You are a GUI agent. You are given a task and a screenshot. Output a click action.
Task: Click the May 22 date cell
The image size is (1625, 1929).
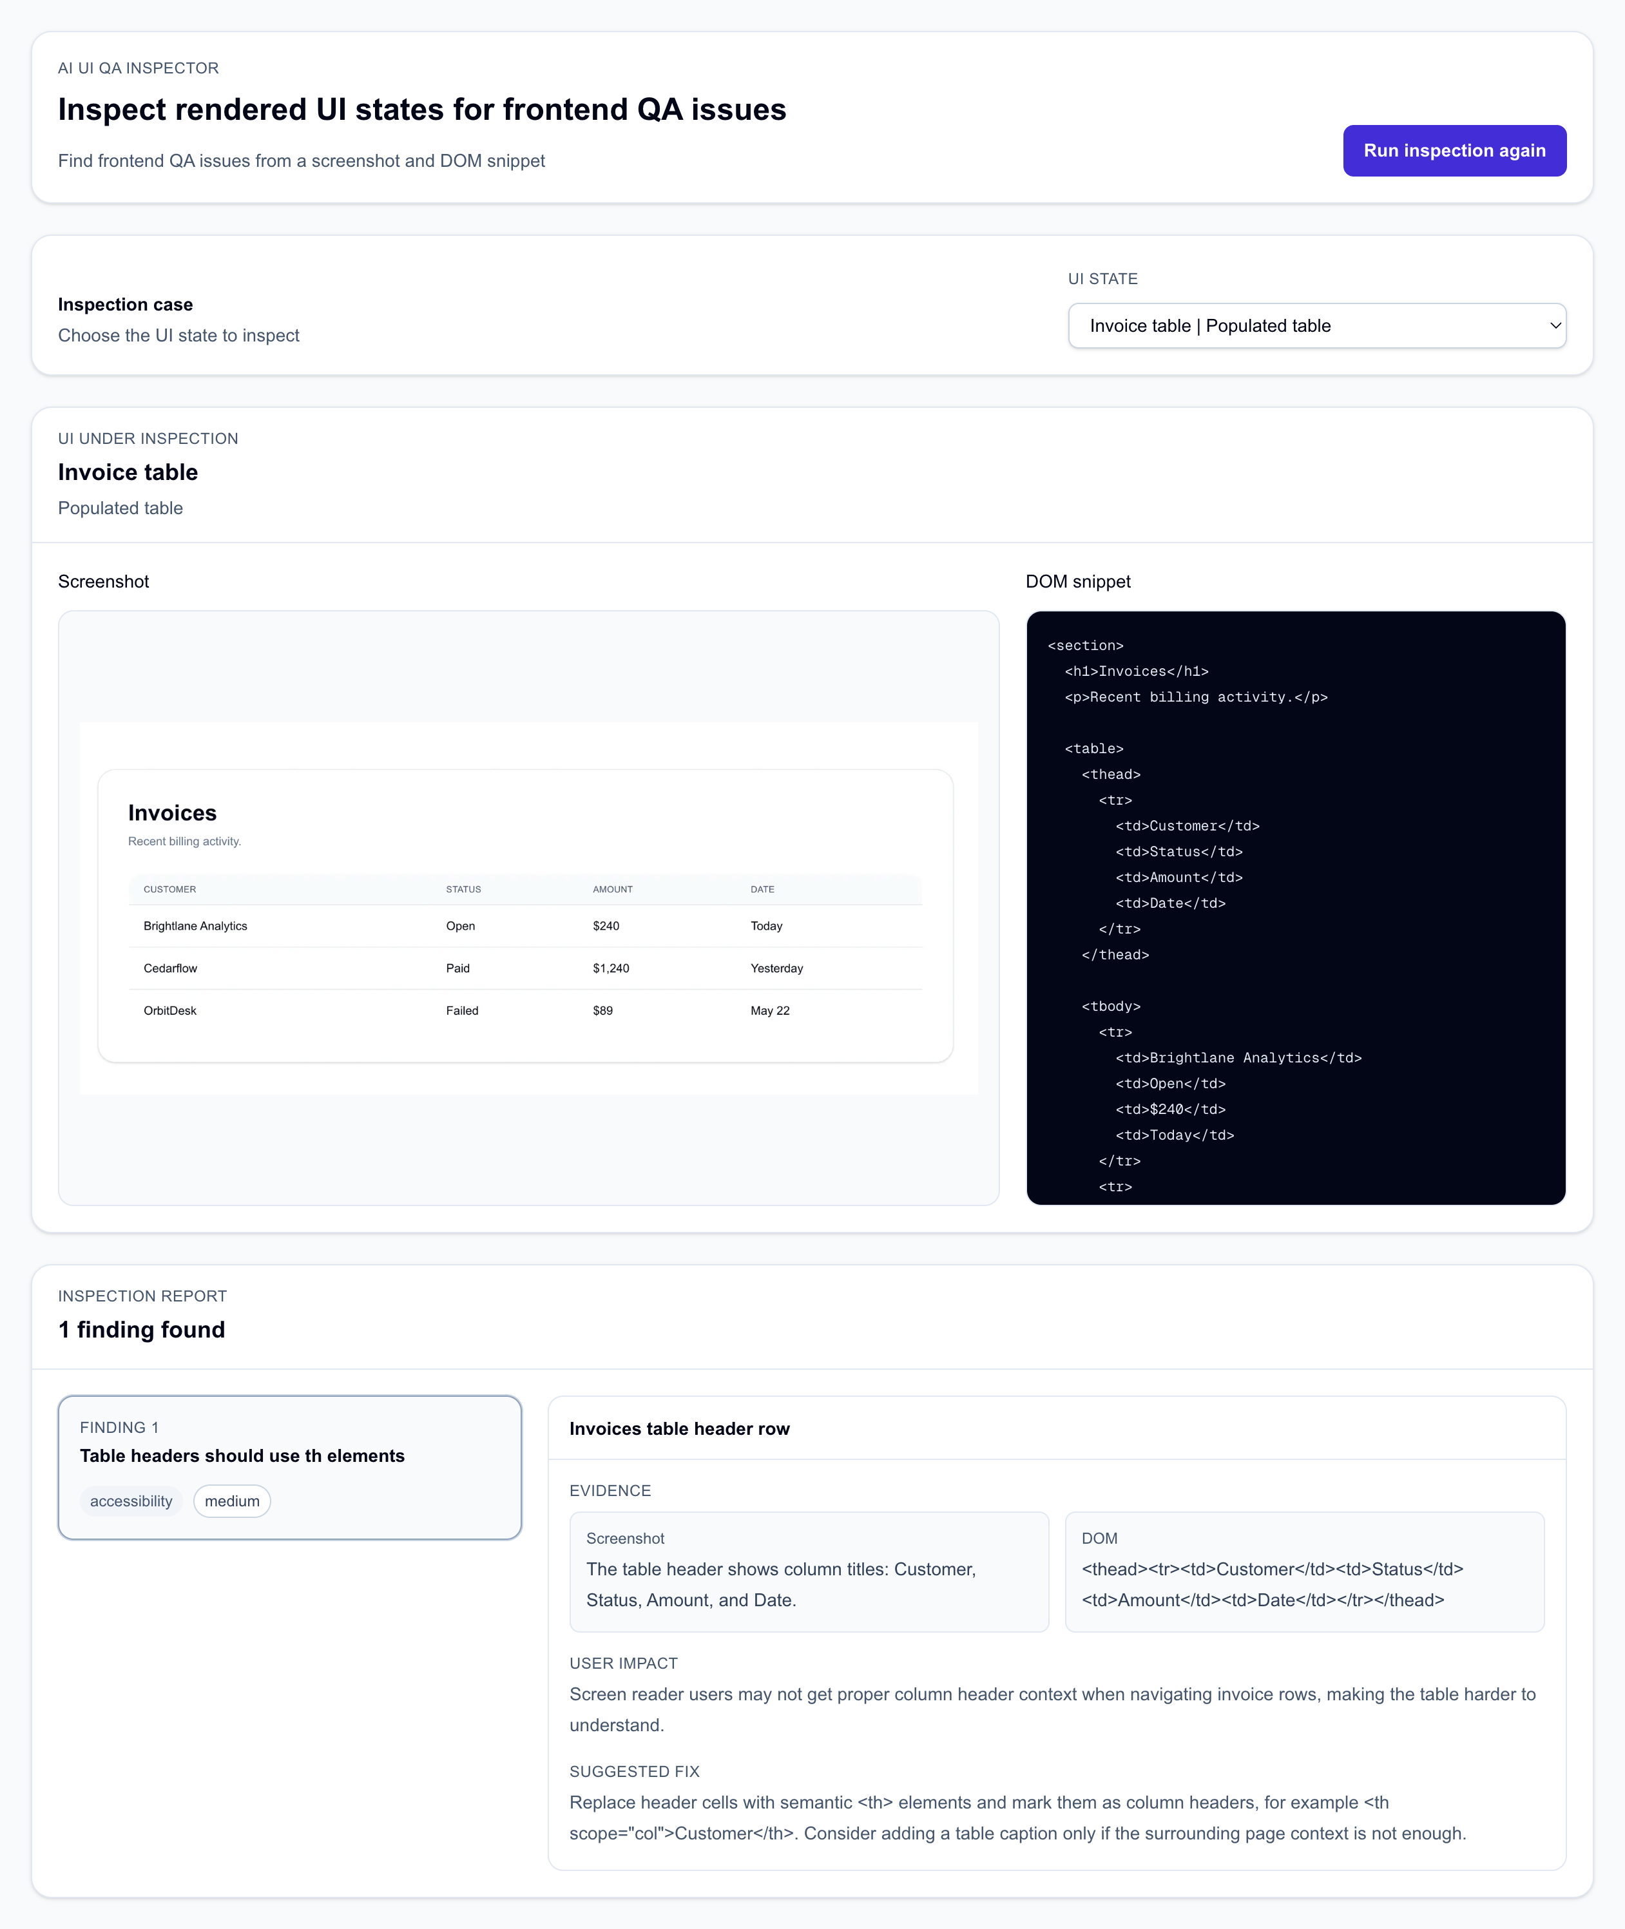point(770,1010)
